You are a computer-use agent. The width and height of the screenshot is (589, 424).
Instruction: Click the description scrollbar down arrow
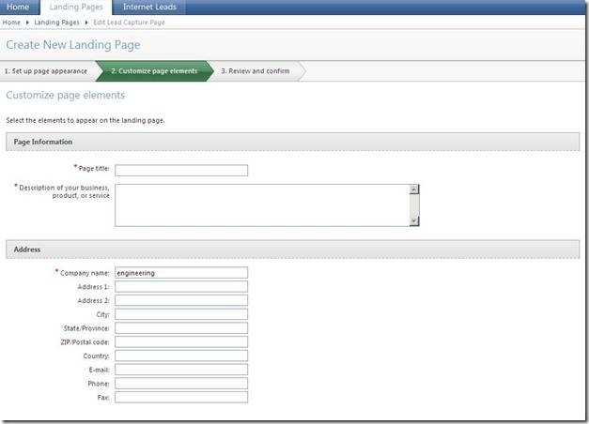(x=414, y=220)
